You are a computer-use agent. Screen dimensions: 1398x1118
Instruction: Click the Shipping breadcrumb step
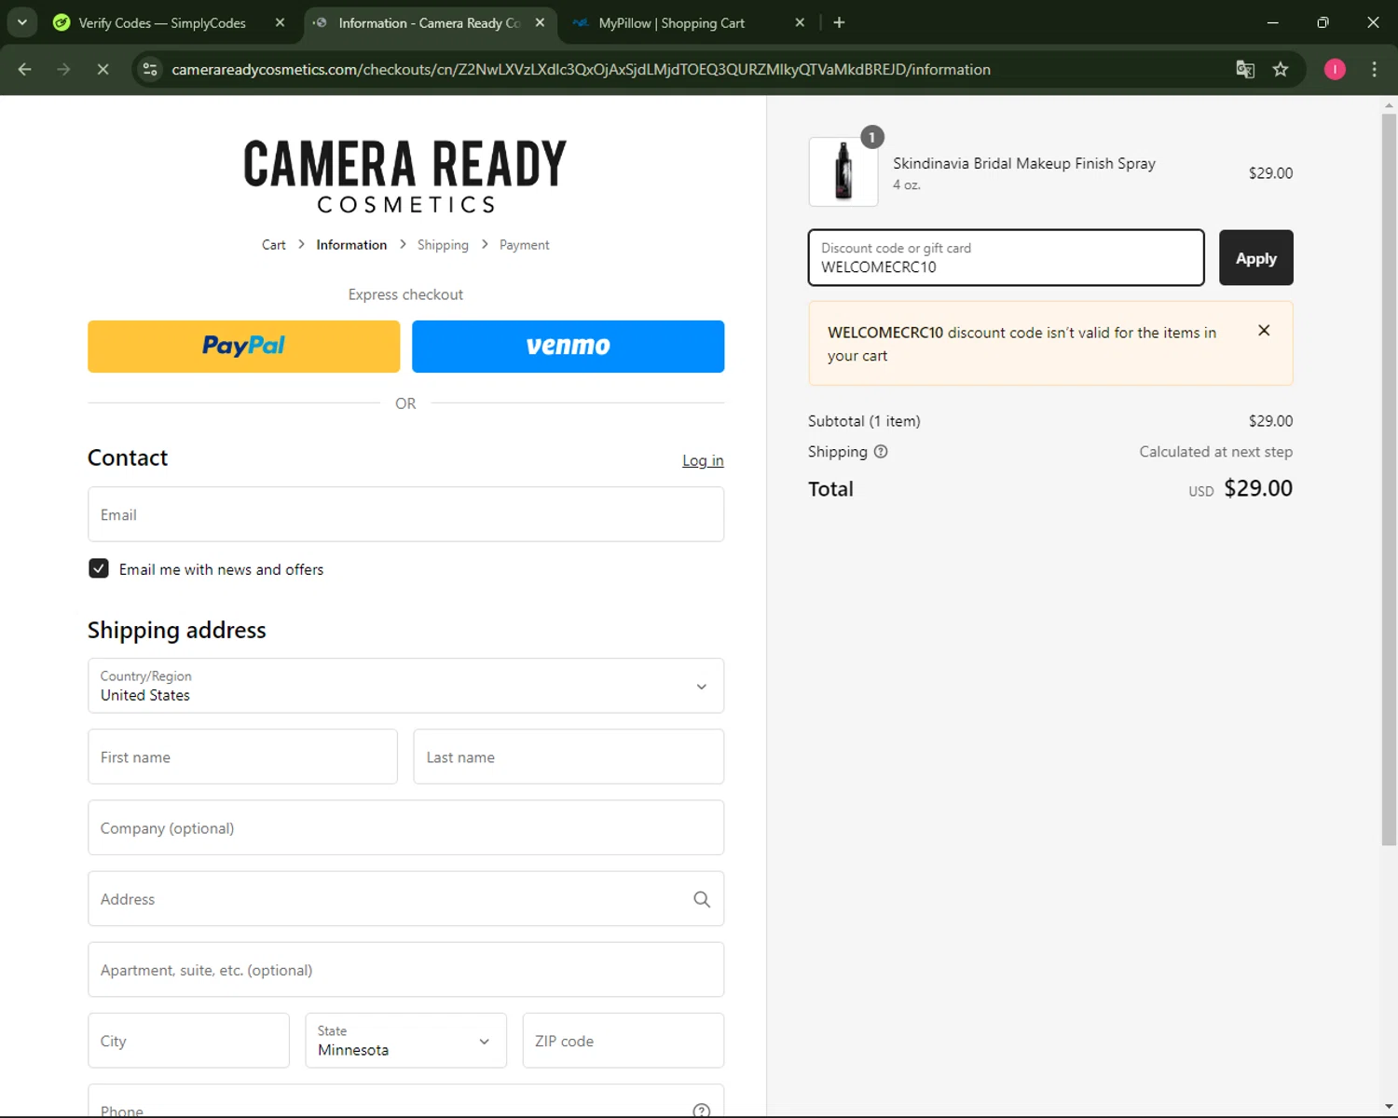[x=443, y=245]
